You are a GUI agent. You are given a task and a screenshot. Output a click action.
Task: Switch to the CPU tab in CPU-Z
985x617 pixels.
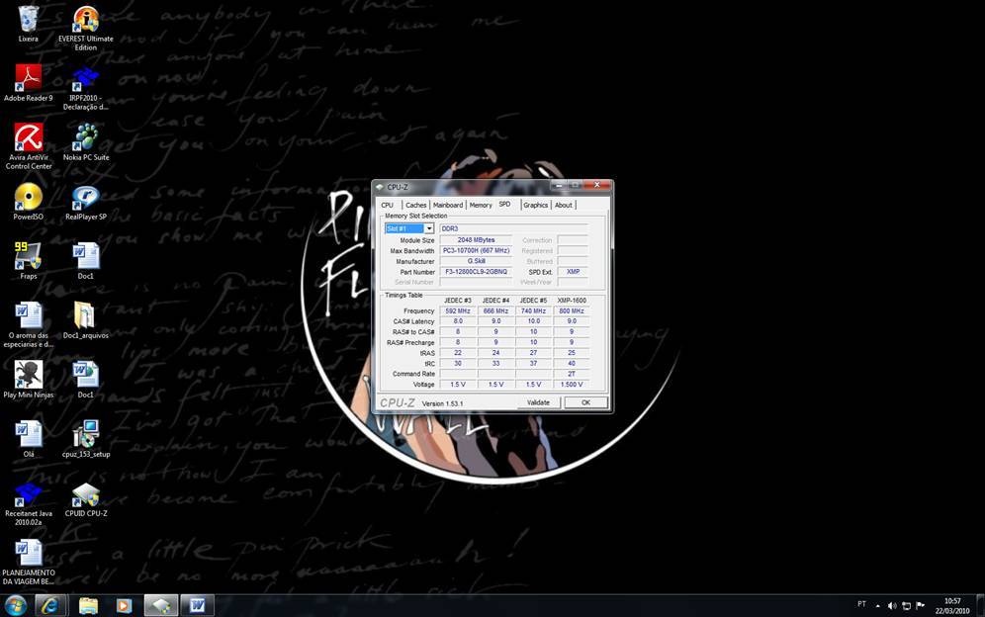388,205
